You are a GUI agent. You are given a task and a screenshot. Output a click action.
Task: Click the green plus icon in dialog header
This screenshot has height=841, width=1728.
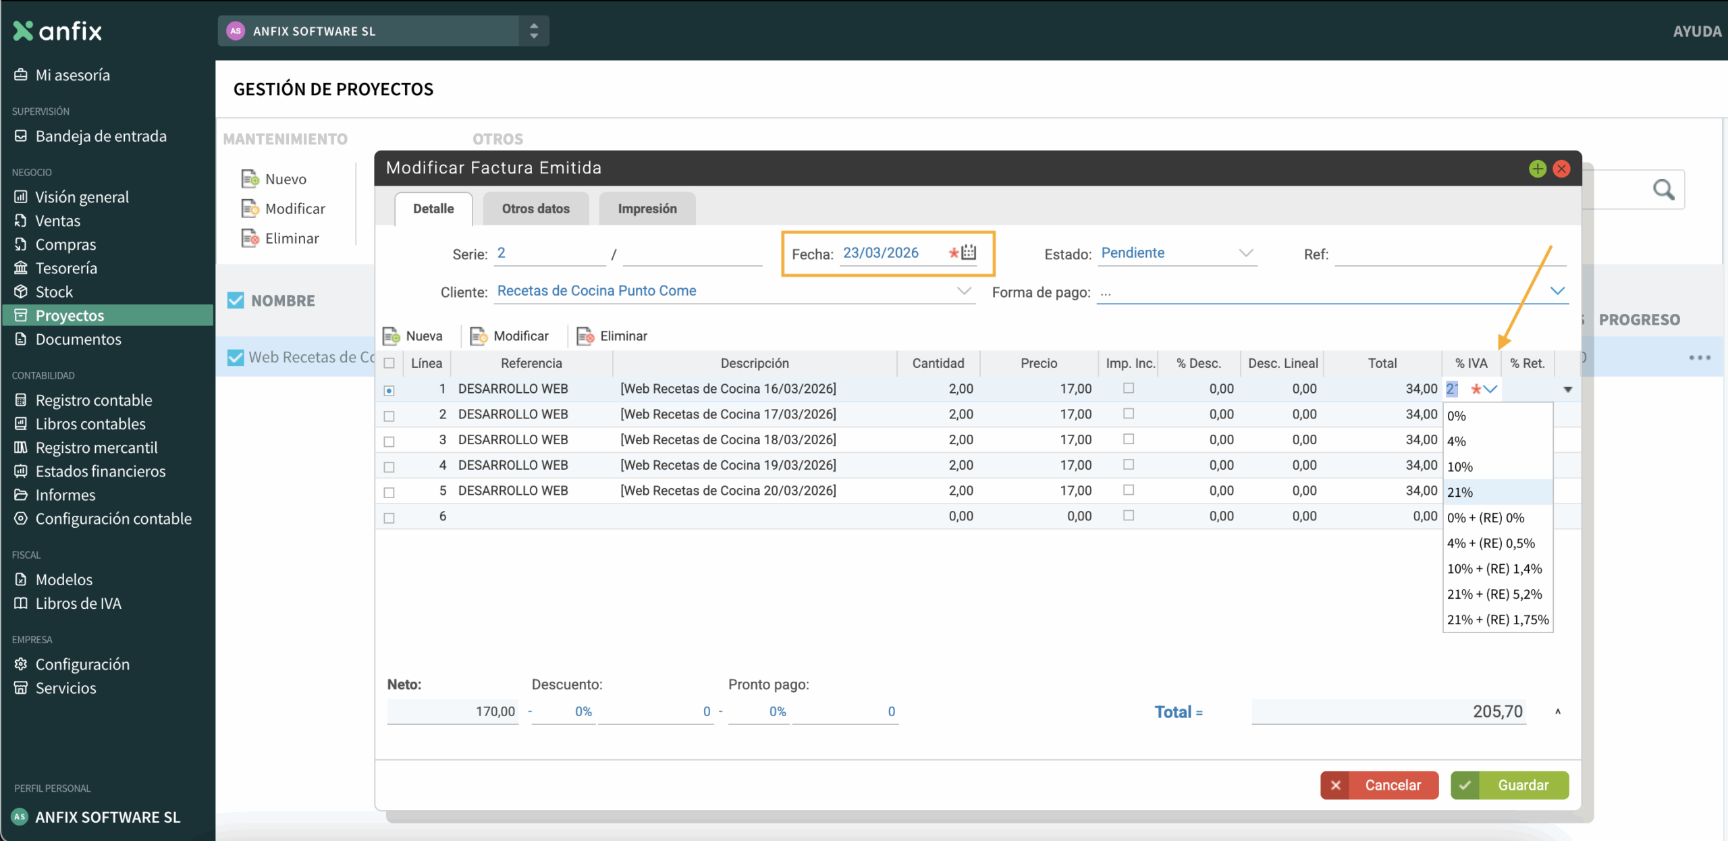click(1538, 169)
